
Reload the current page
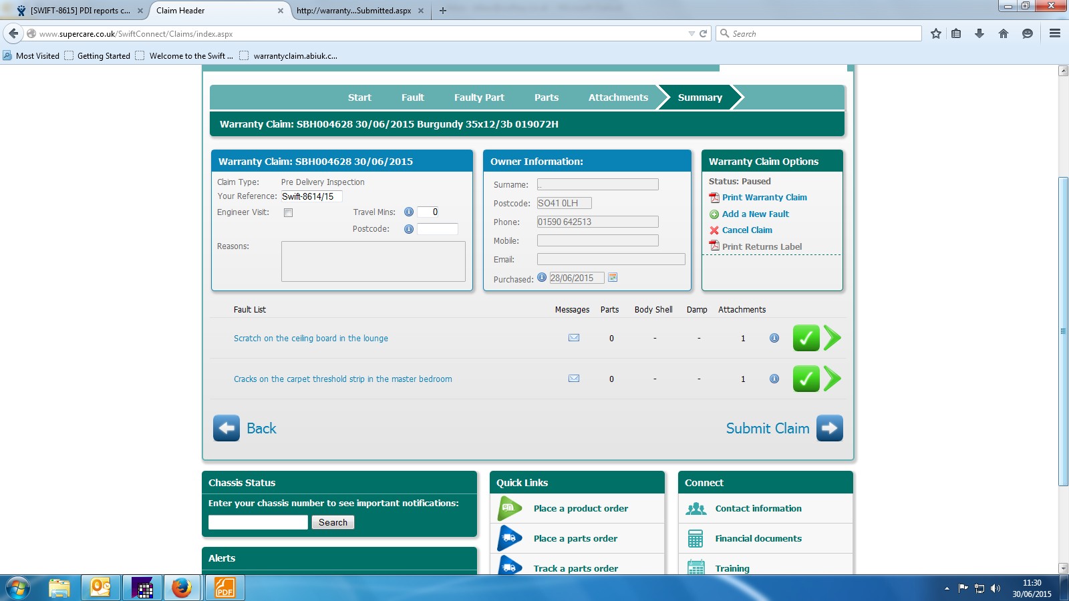pyautogui.click(x=703, y=33)
